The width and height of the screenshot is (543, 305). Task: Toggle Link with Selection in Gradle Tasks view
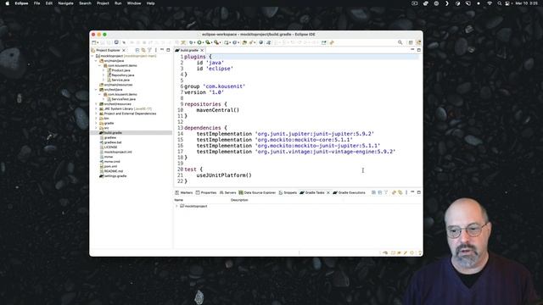pyautogui.click(x=400, y=192)
